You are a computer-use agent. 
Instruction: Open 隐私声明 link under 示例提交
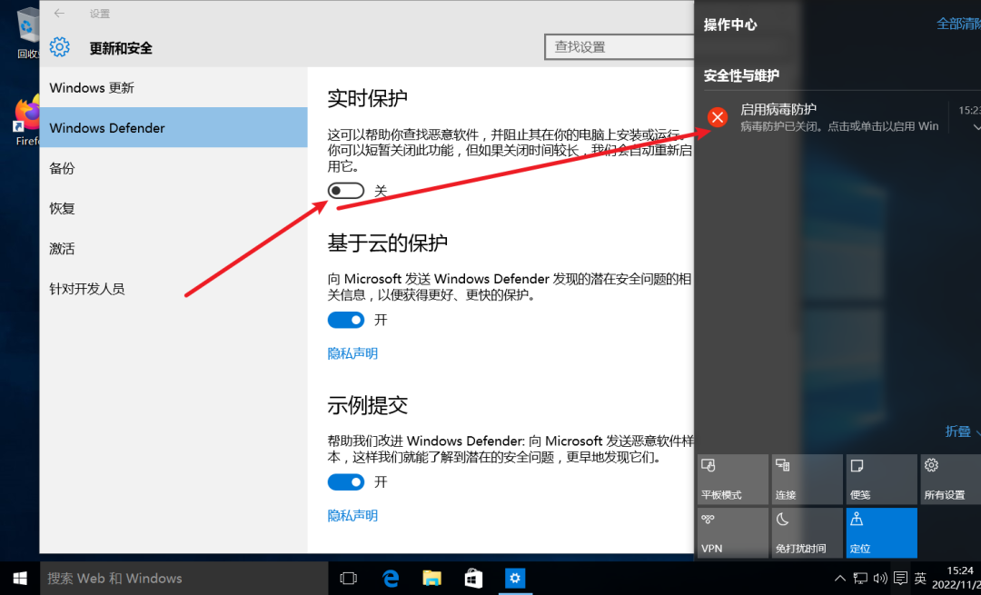tap(352, 516)
